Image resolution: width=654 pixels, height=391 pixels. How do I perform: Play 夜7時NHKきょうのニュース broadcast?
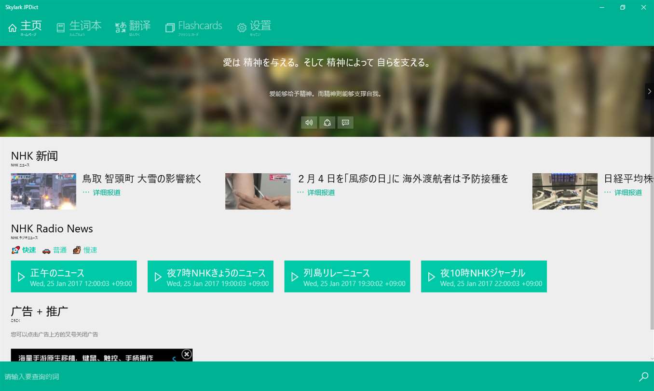click(x=210, y=277)
